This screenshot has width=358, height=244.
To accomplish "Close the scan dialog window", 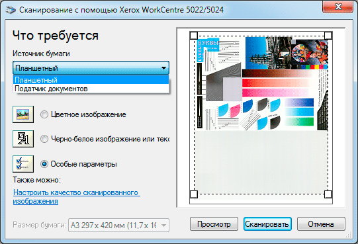I will pos(338,7).
